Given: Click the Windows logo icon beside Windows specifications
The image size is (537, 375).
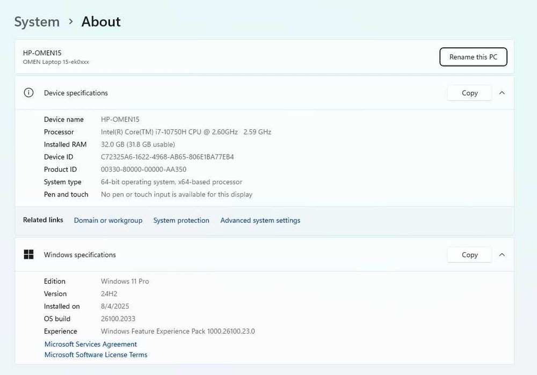Looking at the screenshot, I should pos(29,255).
